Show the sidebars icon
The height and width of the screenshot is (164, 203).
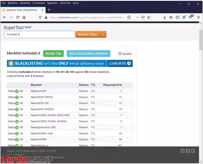(178, 17)
